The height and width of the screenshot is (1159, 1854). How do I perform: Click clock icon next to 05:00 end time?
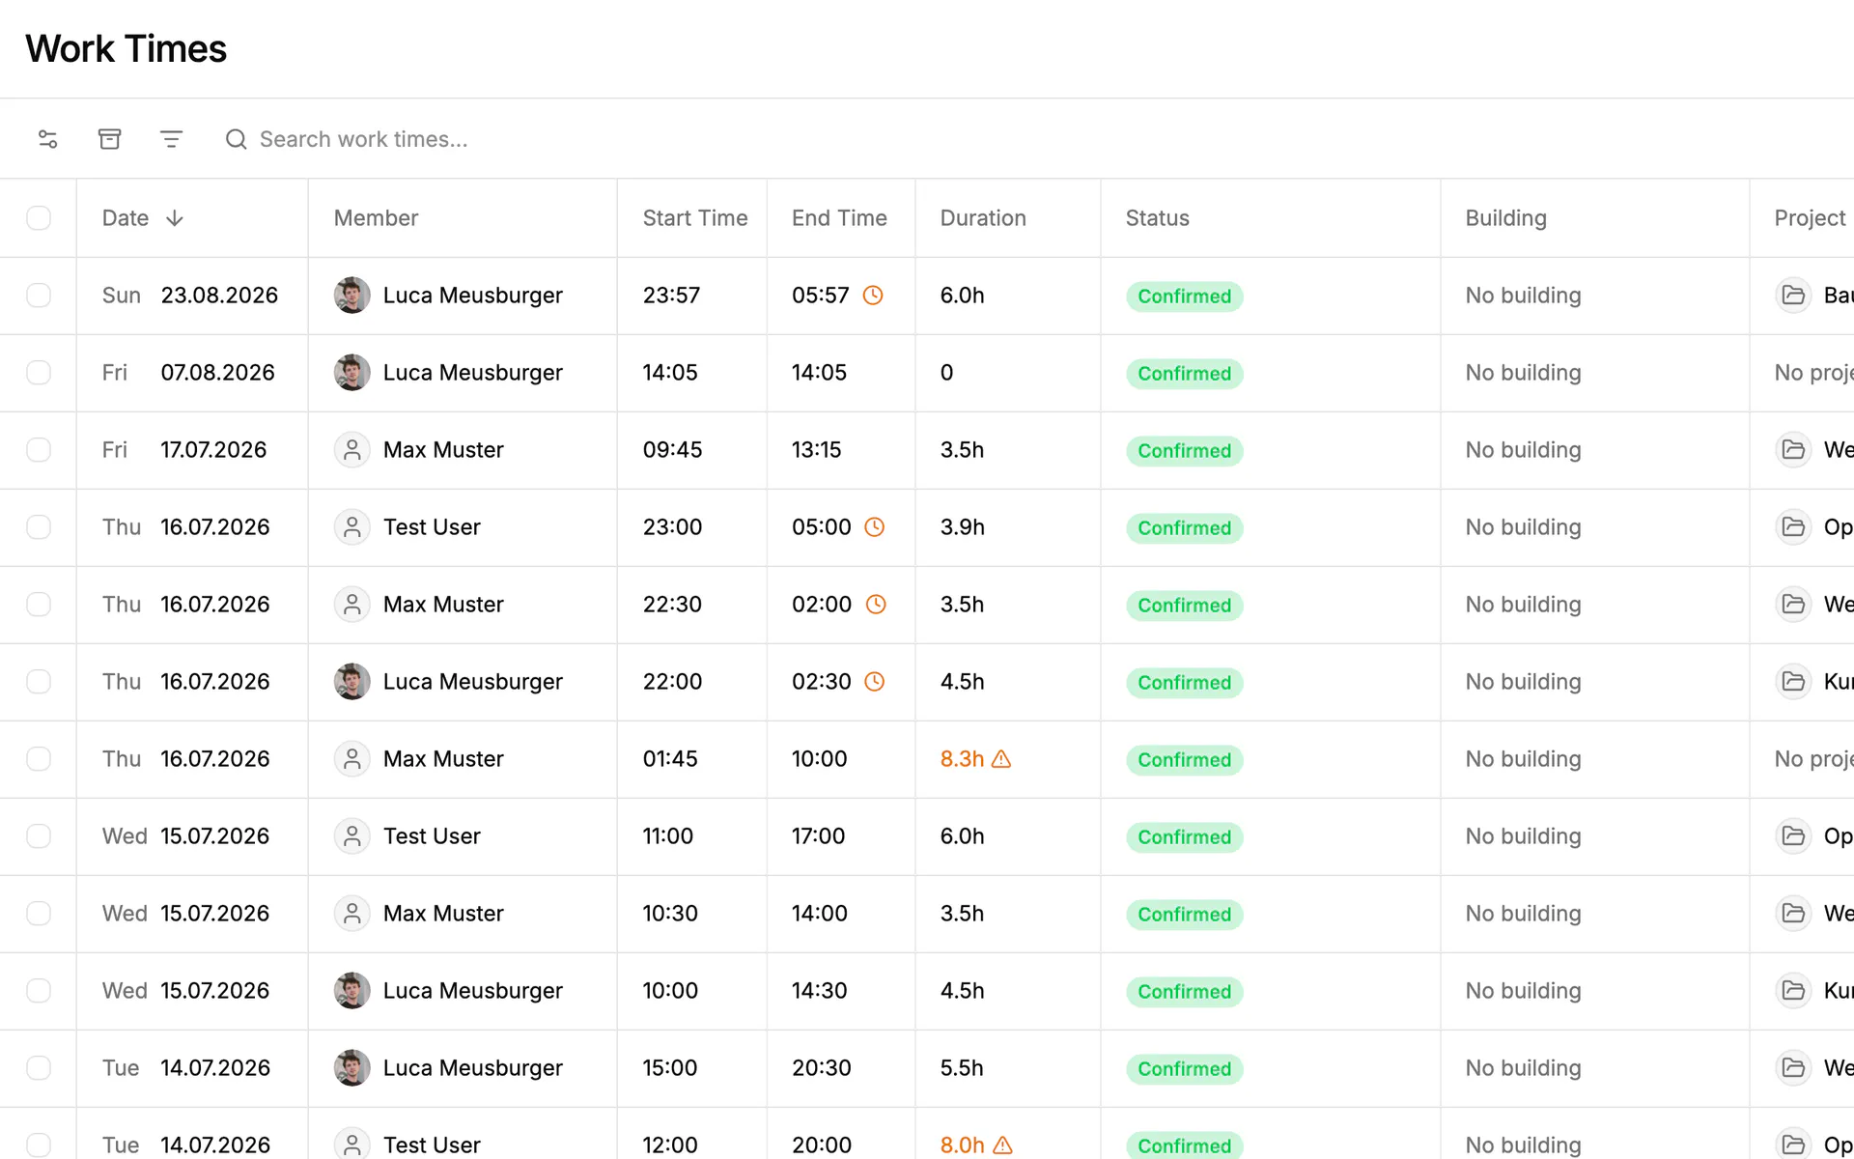tap(874, 527)
